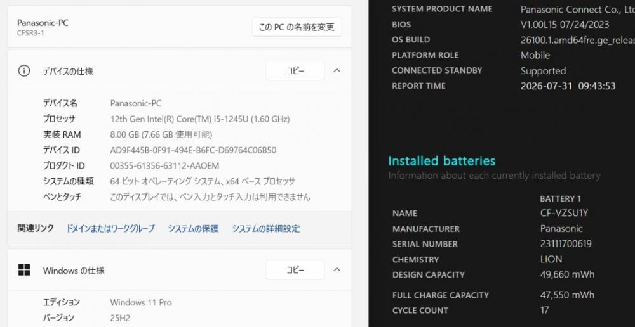Select the 関連リンク label
The width and height of the screenshot is (635, 327).
(x=35, y=228)
